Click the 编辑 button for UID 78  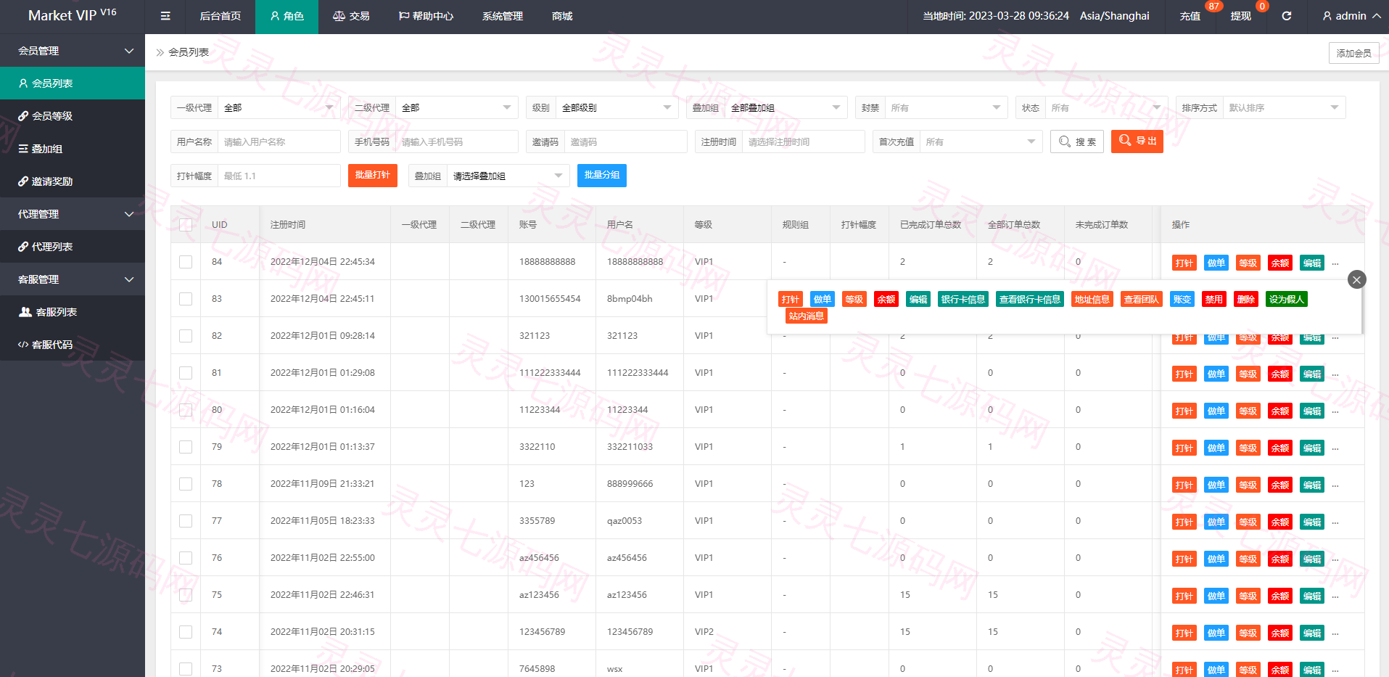tap(1312, 485)
